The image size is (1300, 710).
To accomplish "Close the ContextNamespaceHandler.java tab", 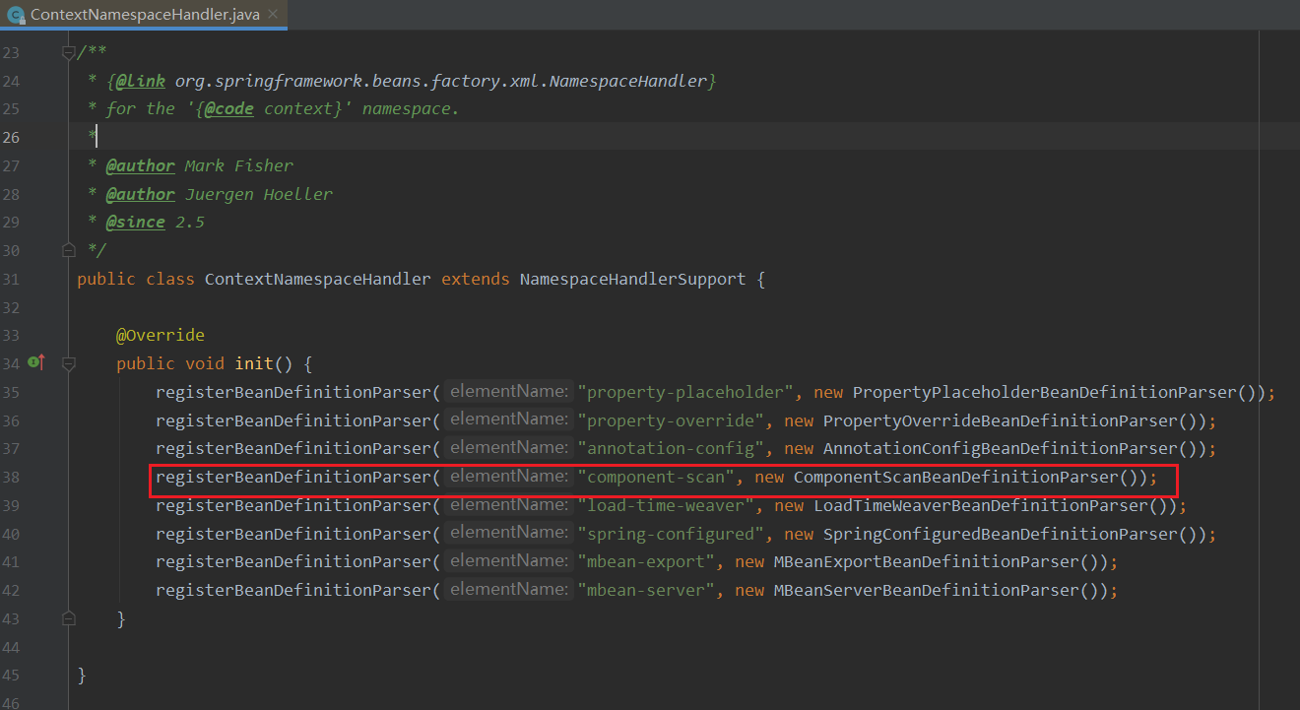I will [272, 15].
